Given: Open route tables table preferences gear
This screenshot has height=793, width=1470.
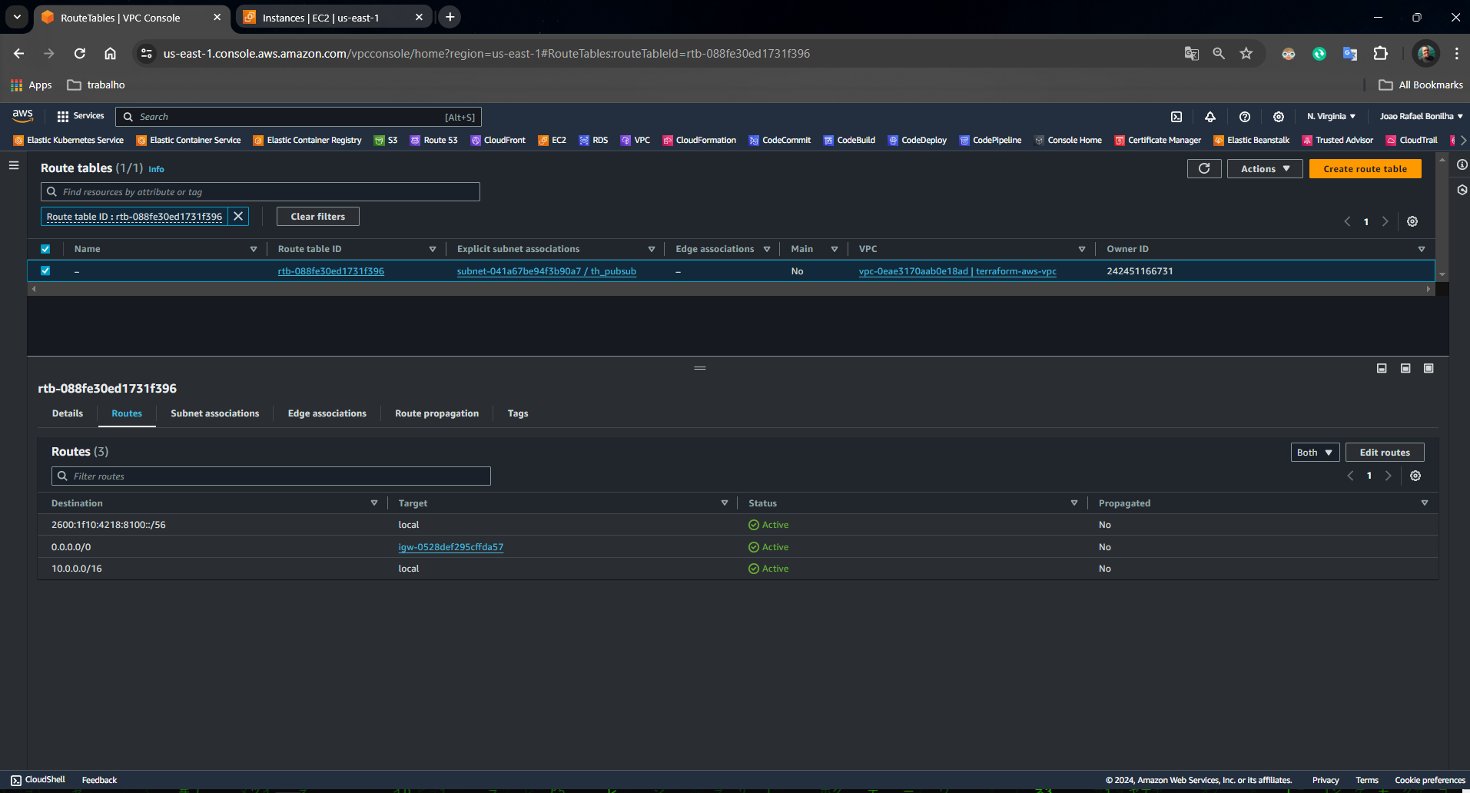Looking at the screenshot, I should point(1412,221).
